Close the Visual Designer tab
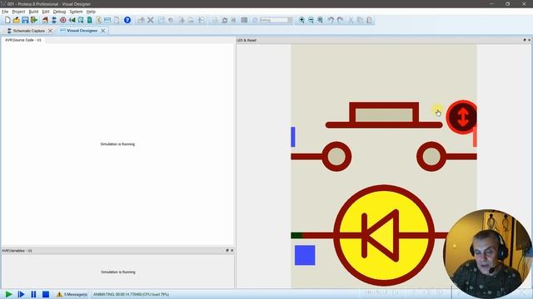Screen dimensions: 533x299 103,31
